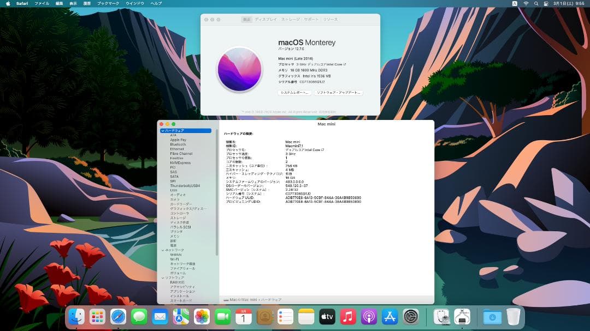
Task: Open the ブックマーク menu in the menu bar
Action: pos(108,3)
